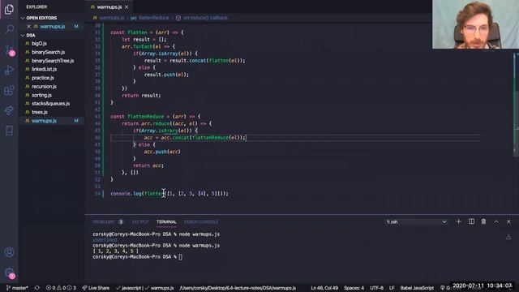Open errors and warnings count in status bar
This screenshot has width=519, height=292.
[61, 288]
